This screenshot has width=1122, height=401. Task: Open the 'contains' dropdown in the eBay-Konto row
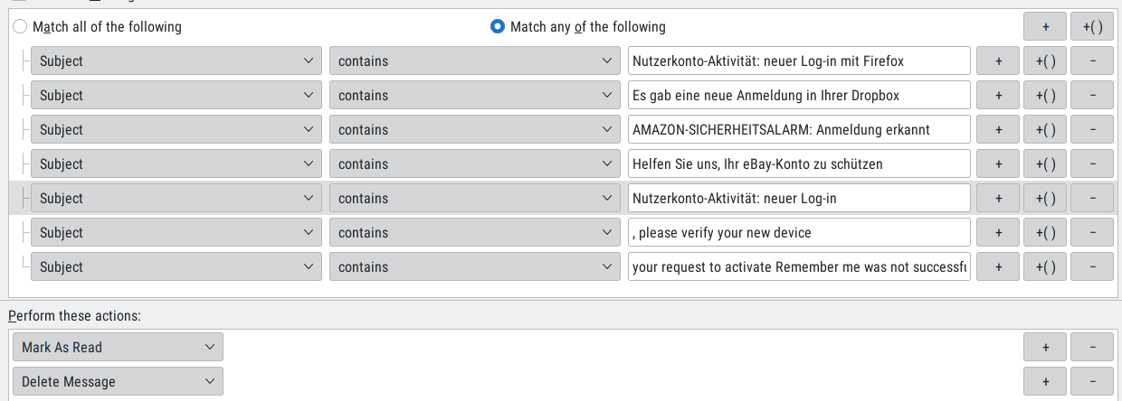[474, 164]
